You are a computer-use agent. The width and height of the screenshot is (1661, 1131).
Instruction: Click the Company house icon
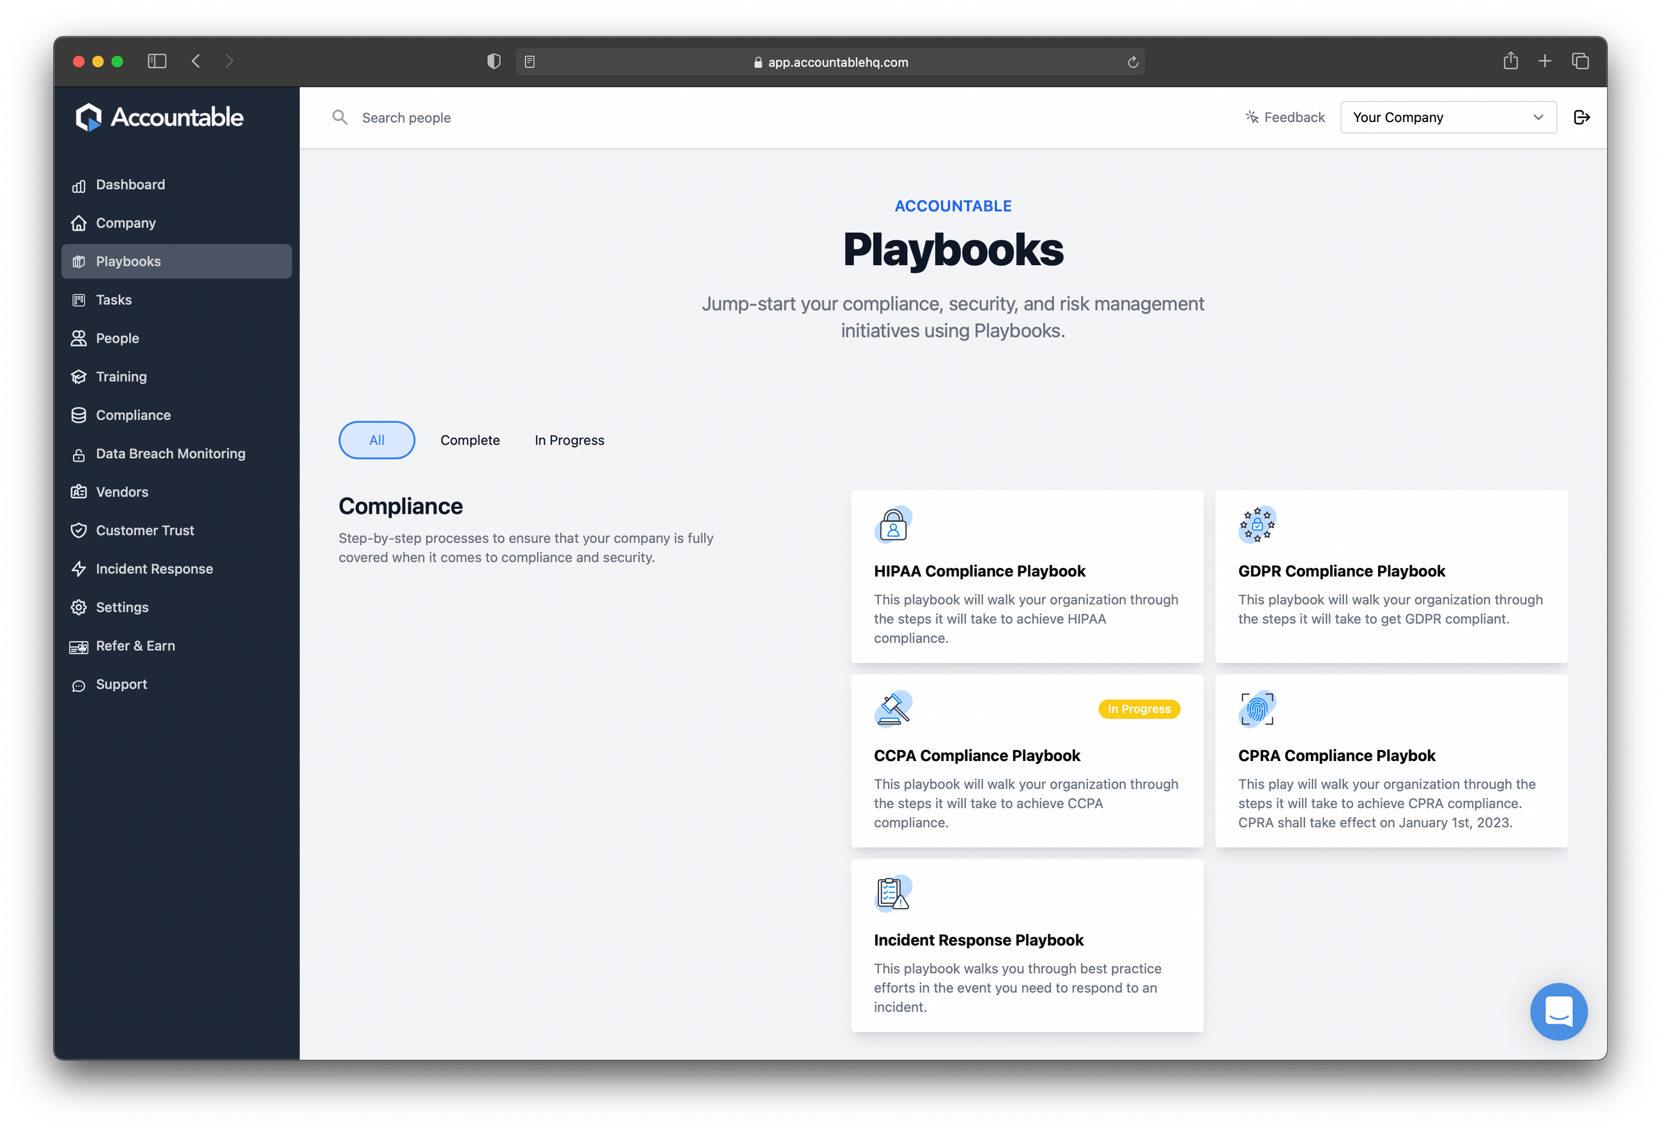point(79,223)
